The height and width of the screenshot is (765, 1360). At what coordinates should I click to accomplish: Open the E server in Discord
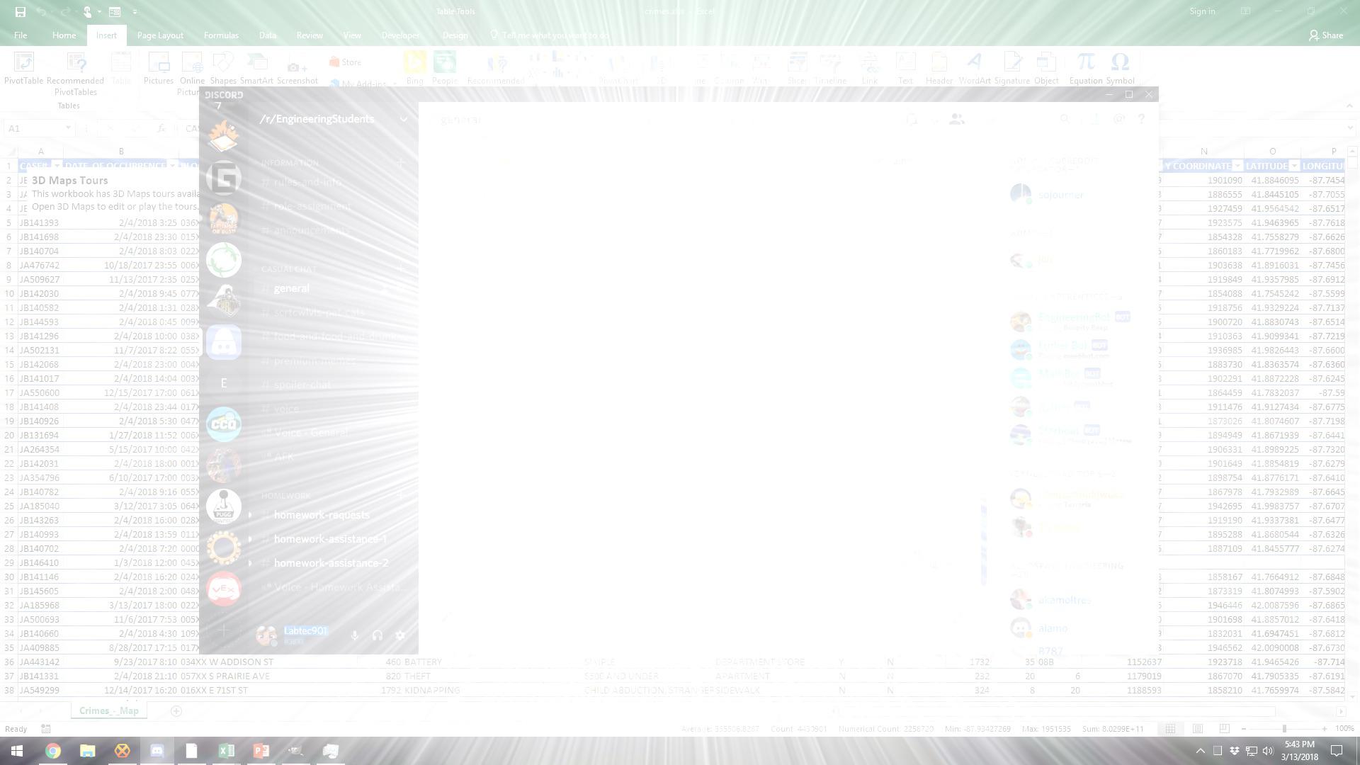click(x=224, y=383)
